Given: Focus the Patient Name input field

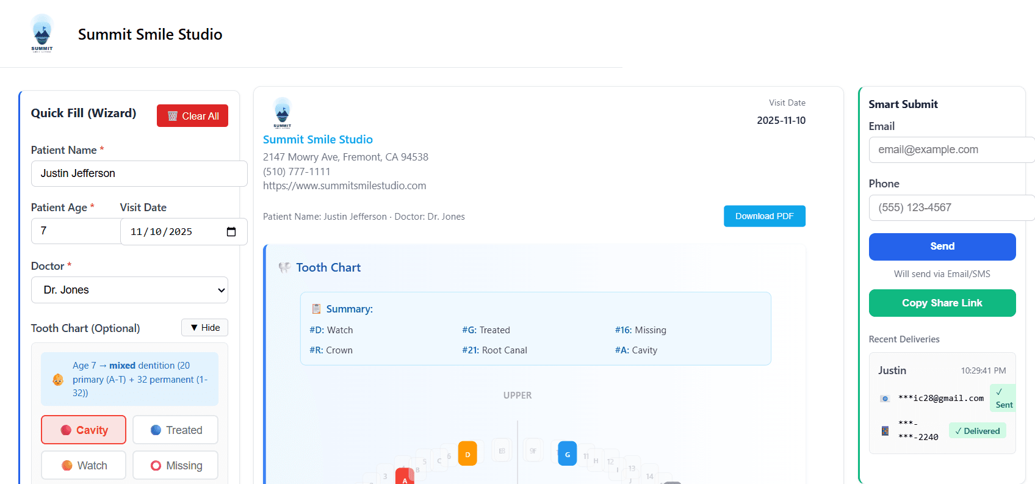Looking at the screenshot, I should [x=139, y=173].
